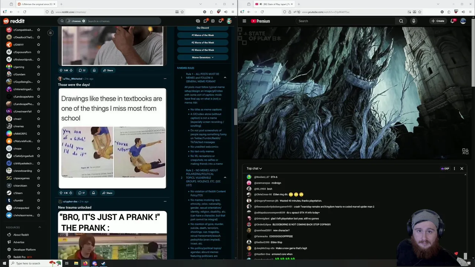
Task: Downvote the 'Those were the days!' post
Action: coord(71,193)
